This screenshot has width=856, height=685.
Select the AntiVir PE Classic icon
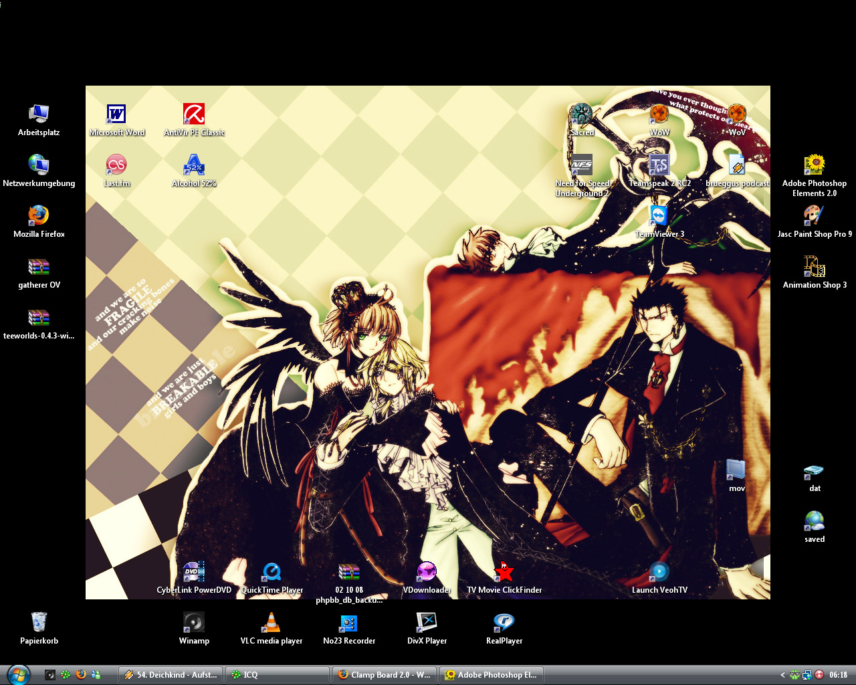[194, 114]
